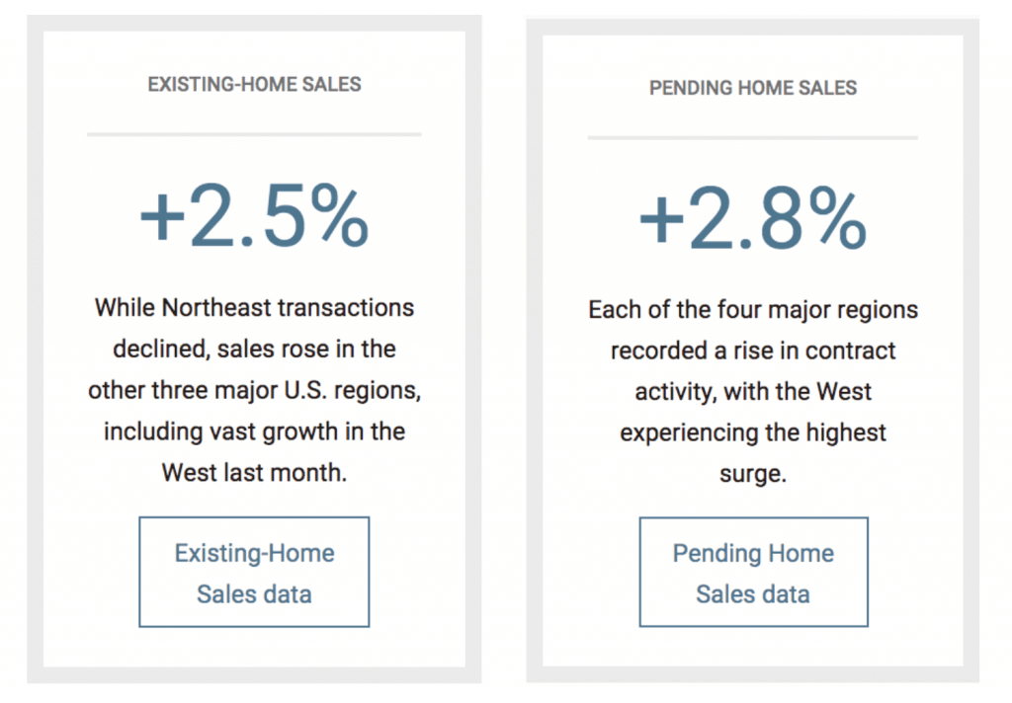Viewport: 1012px width, 703px height.
Task: Click the gray border of Existing-Home Sales card
Action: click(35, 349)
